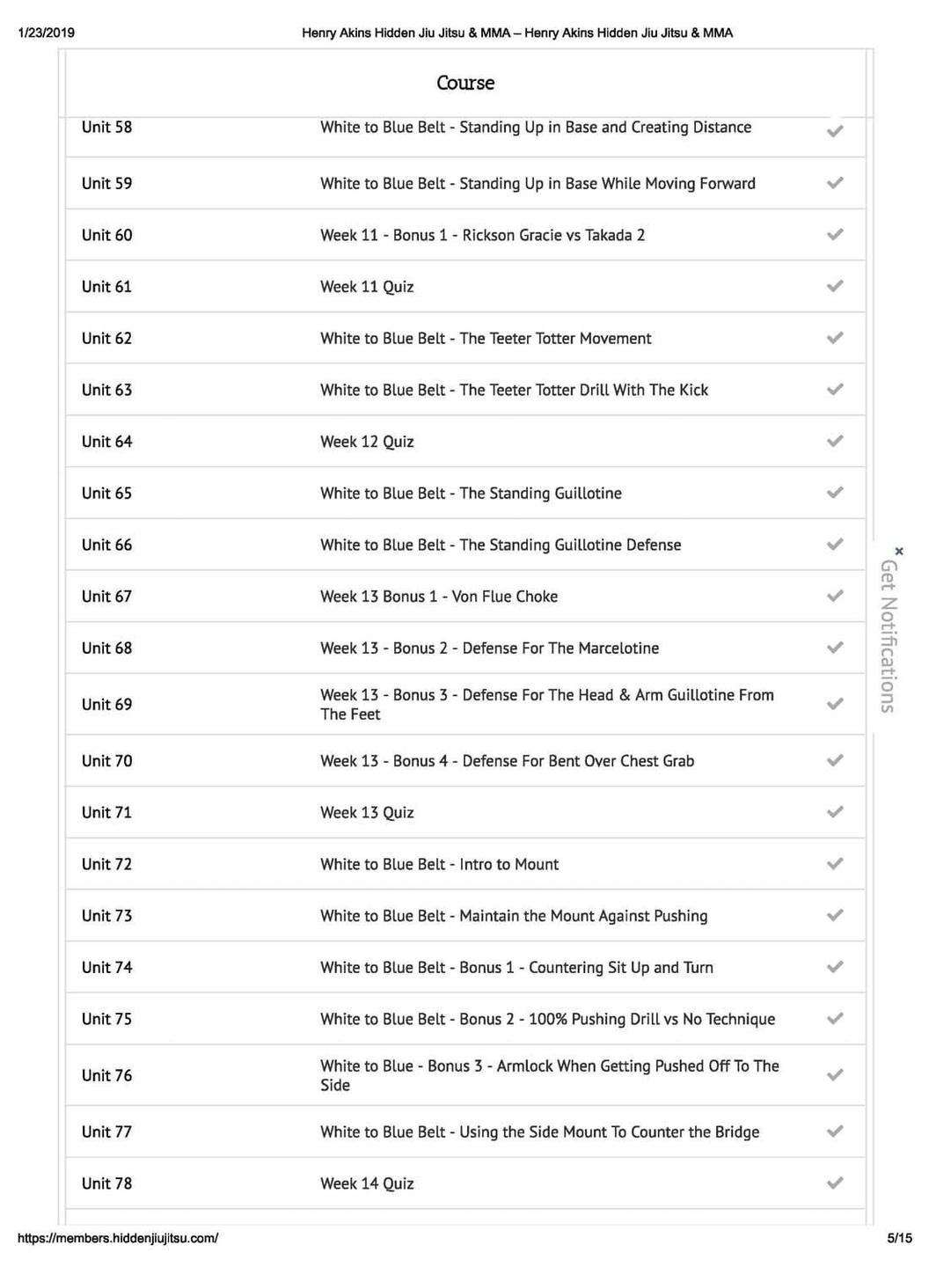Open Armlock When Getting Pushed Off lesson
929x1267 pixels.
tap(550, 1075)
